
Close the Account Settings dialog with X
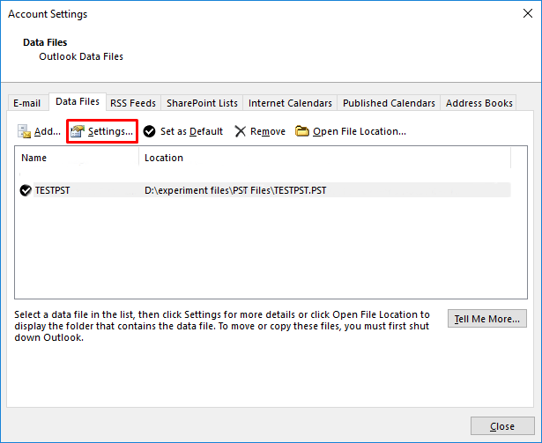click(528, 13)
